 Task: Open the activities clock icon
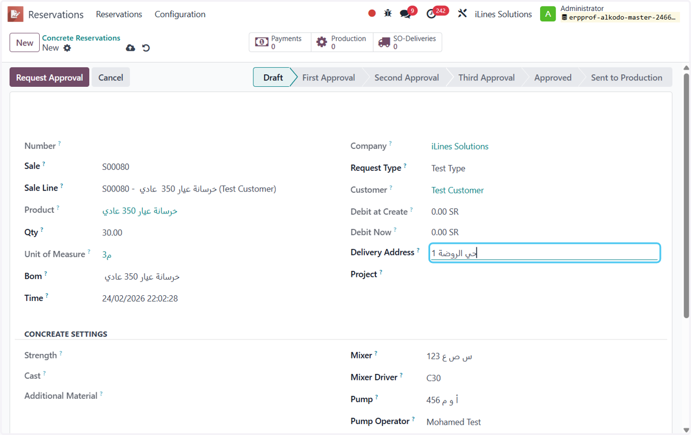[x=431, y=13]
